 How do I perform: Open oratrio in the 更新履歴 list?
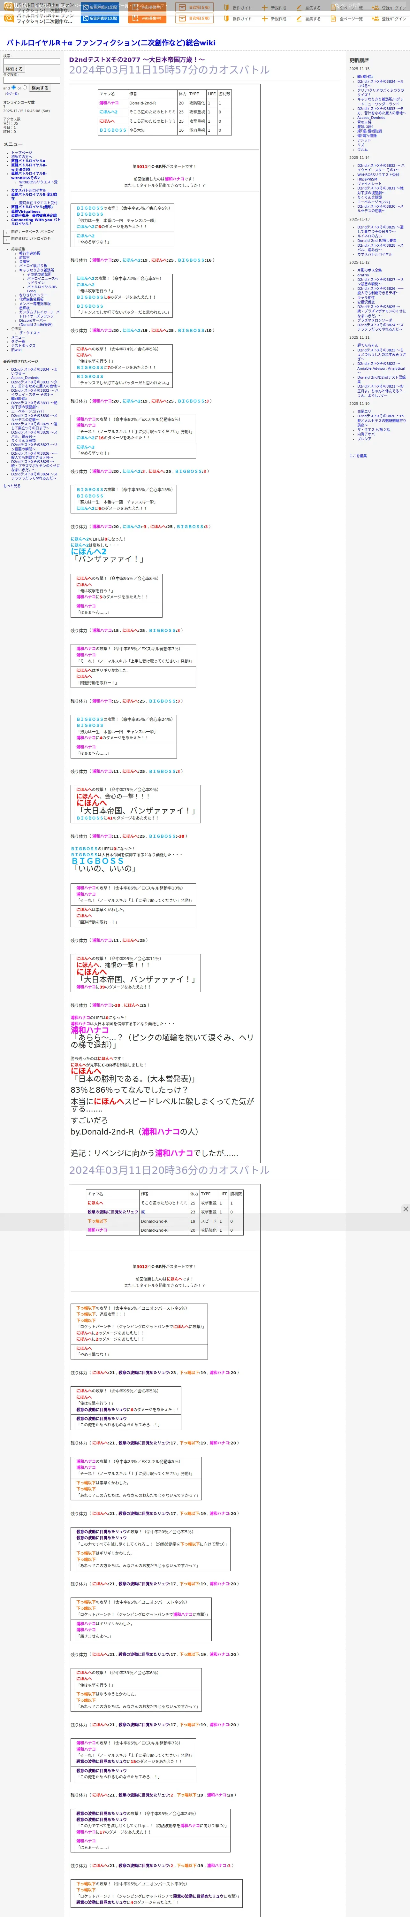pyautogui.click(x=363, y=275)
